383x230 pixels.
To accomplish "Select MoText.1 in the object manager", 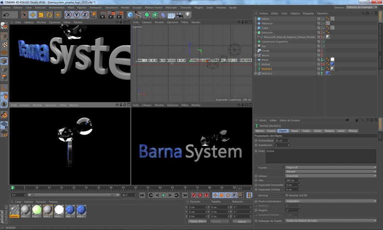I will coord(267,69).
